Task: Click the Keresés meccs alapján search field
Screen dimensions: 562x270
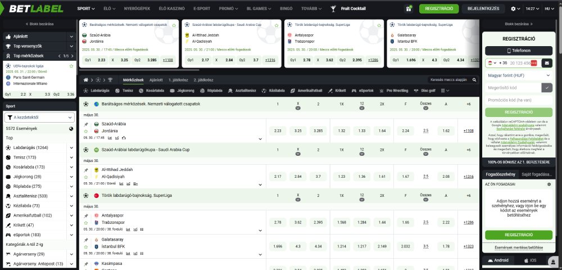Action: coord(454,80)
